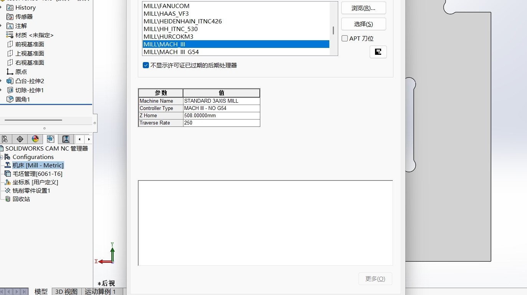Image resolution: width=527 pixels, height=295 pixels.
Task: Click the History folder icon
Action: (10, 7)
